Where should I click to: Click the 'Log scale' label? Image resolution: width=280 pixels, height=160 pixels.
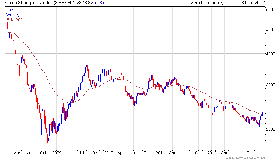[15, 10]
